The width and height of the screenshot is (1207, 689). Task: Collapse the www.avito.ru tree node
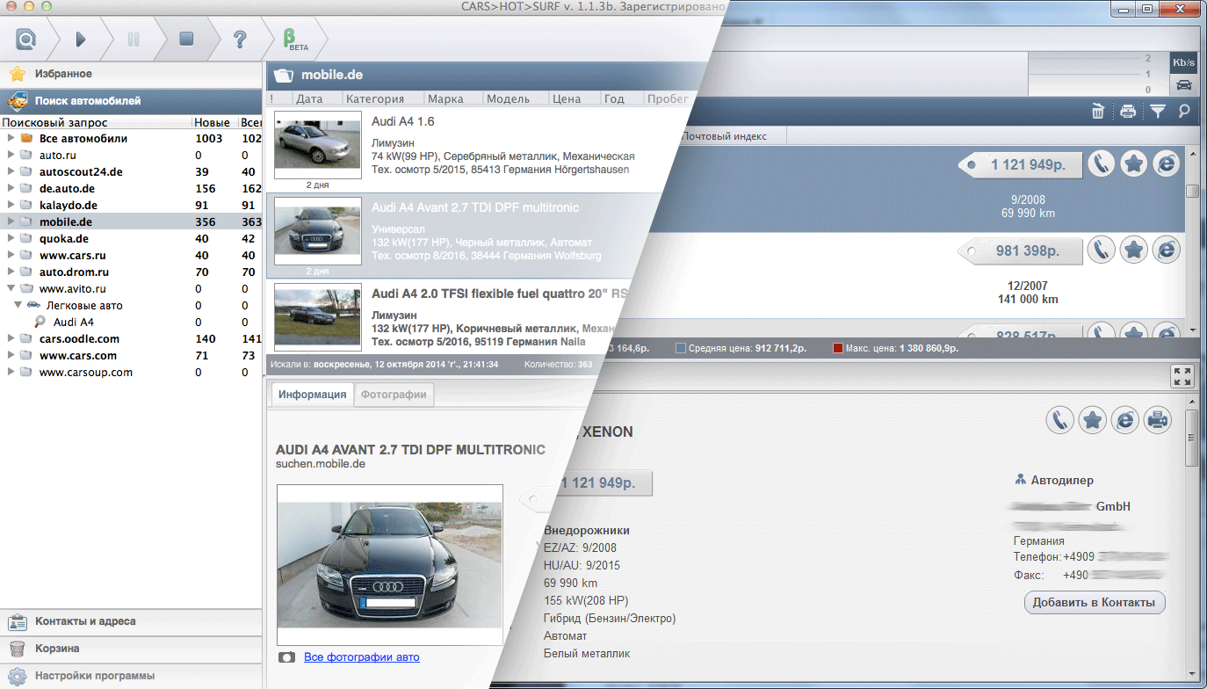pos(11,288)
